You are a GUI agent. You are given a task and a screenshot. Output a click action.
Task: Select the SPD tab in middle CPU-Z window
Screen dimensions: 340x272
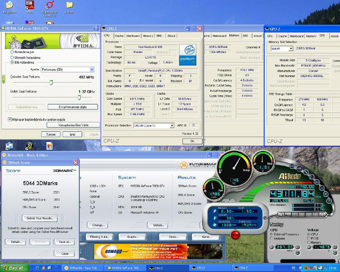[245, 35]
